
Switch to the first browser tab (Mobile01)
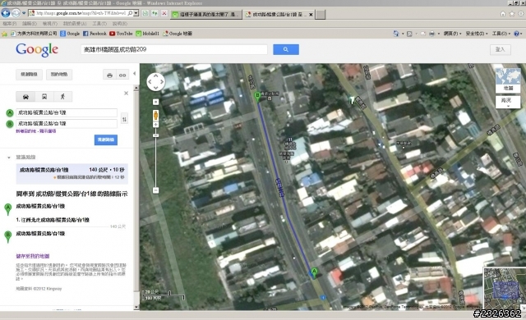(205, 15)
